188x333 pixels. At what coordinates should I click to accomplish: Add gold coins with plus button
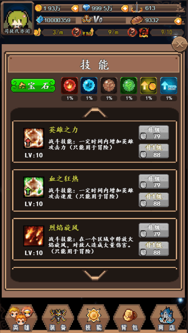coord(75,8)
